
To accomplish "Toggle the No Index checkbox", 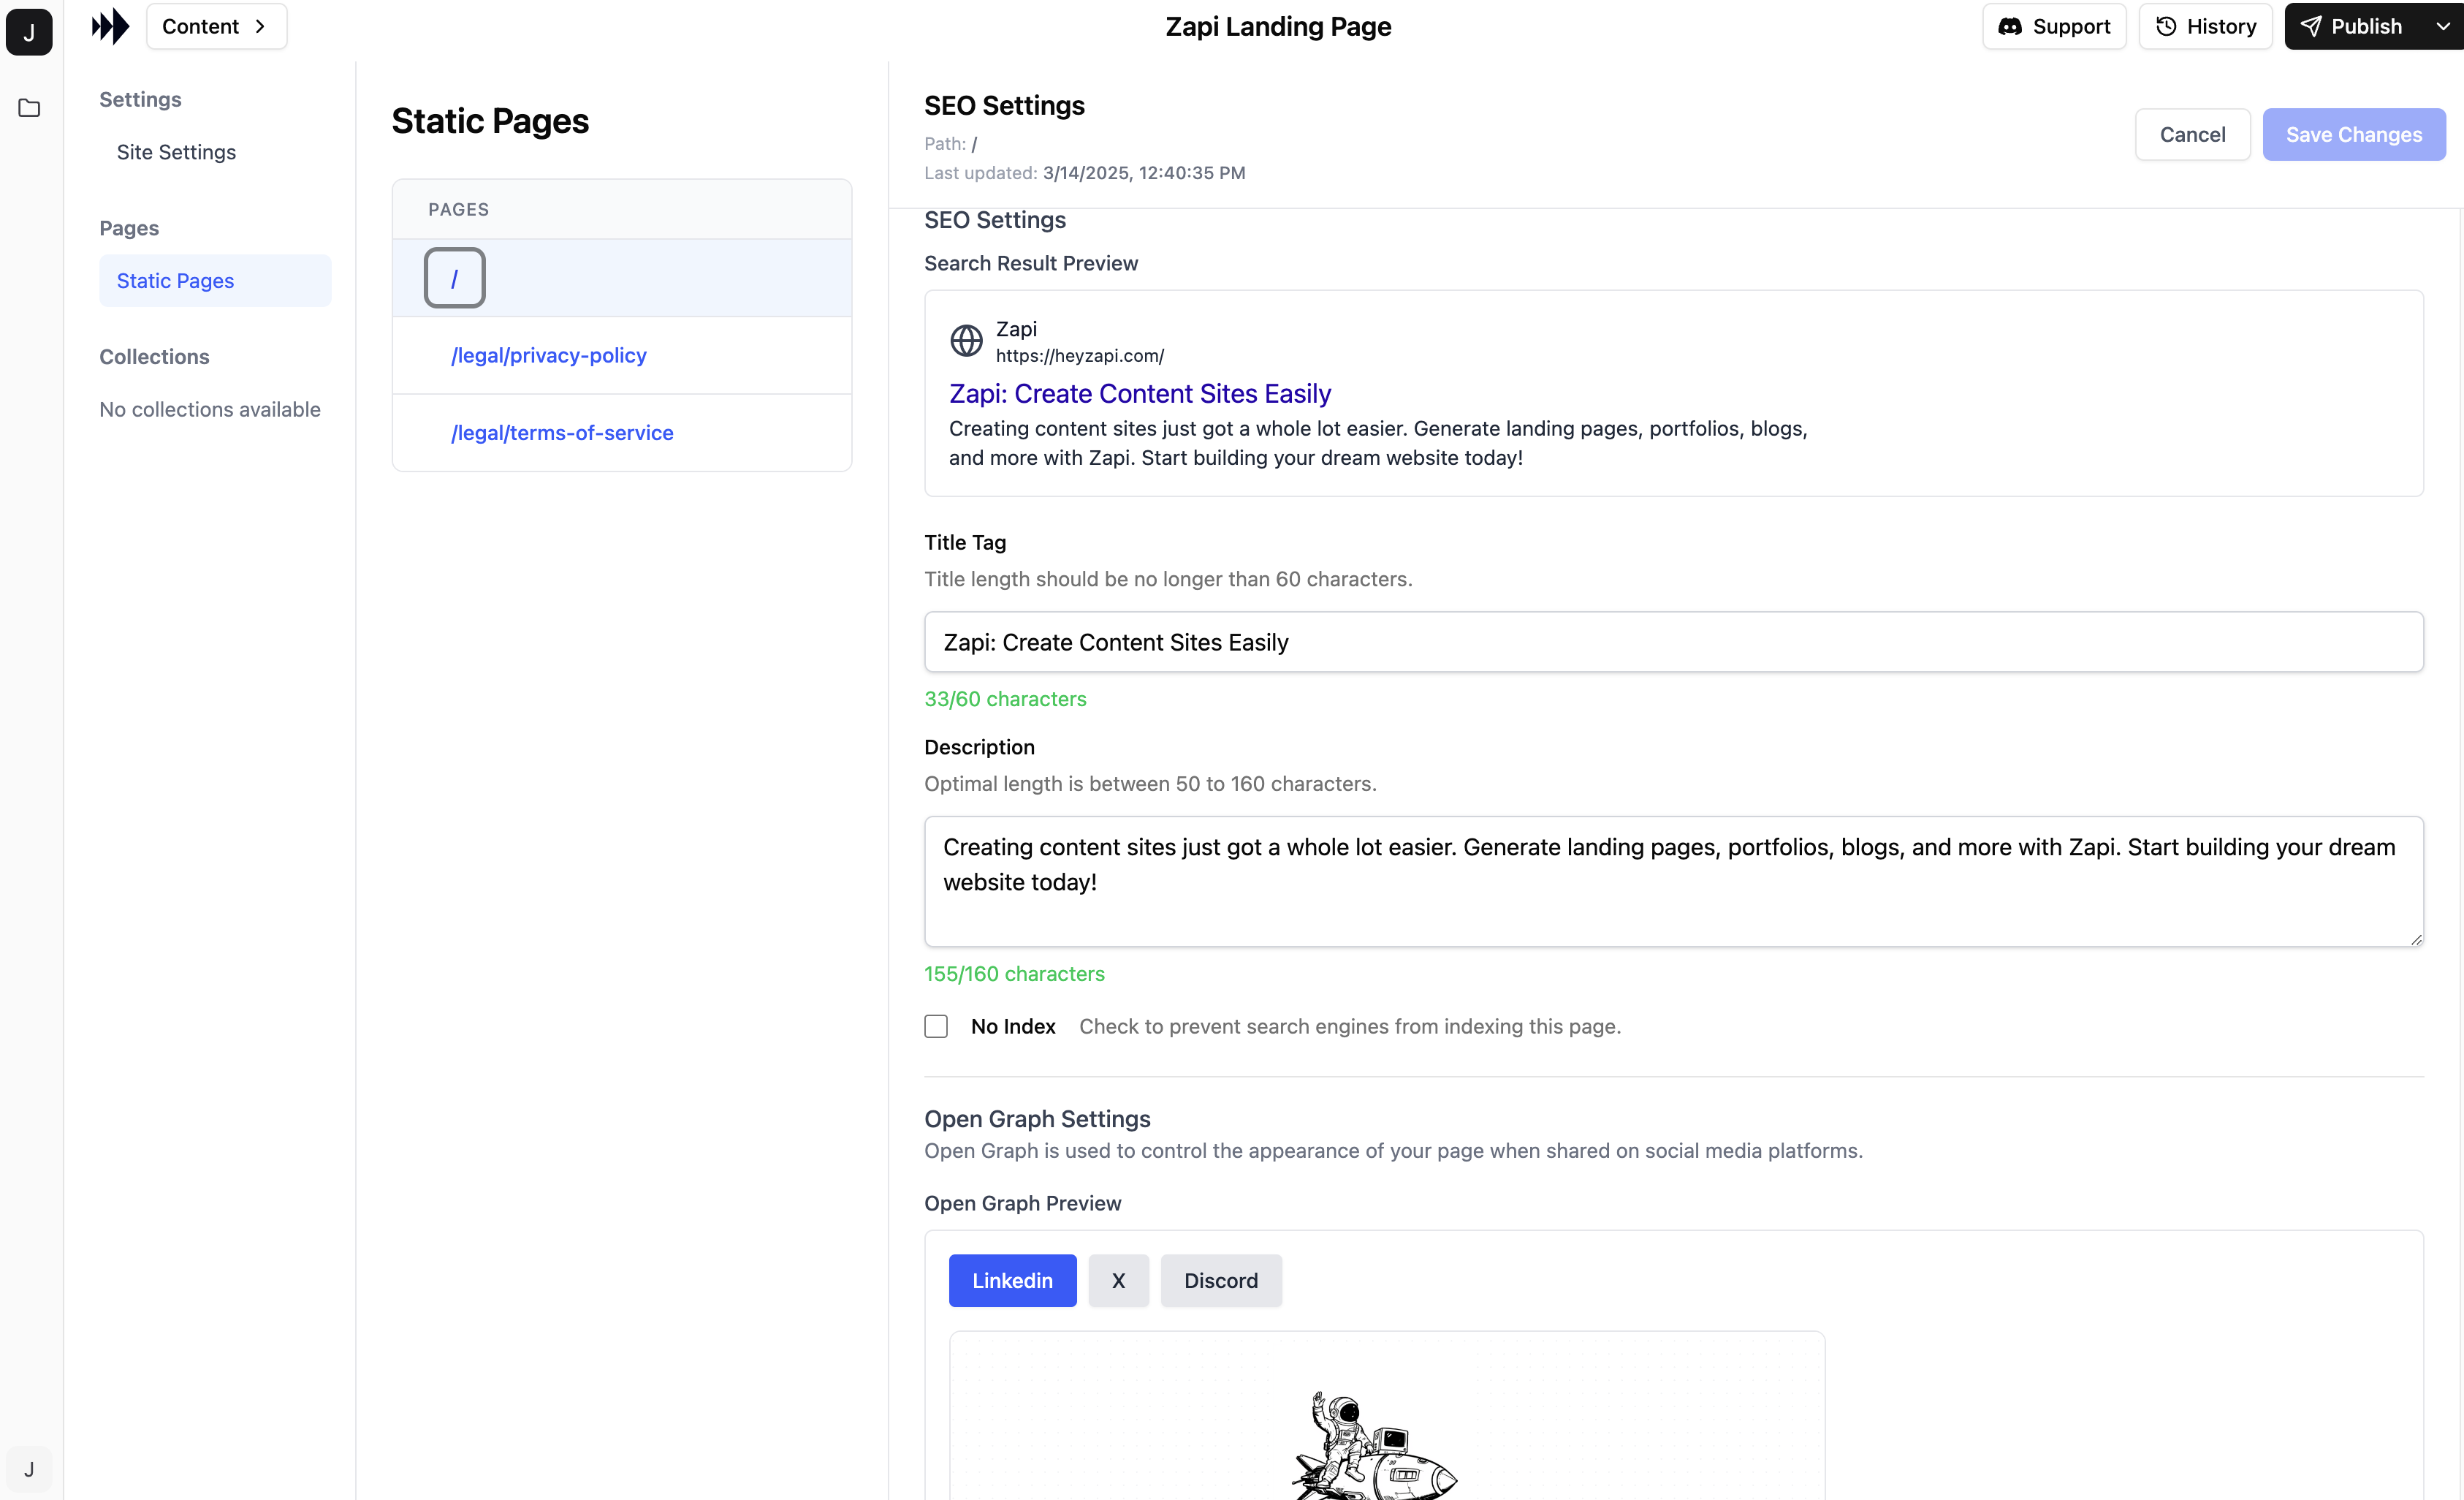I will tap(936, 1026).
